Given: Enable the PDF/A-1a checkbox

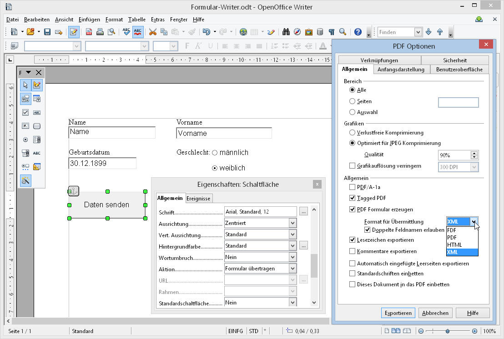Looking at the screenshot, I should (x=352, y=187).
